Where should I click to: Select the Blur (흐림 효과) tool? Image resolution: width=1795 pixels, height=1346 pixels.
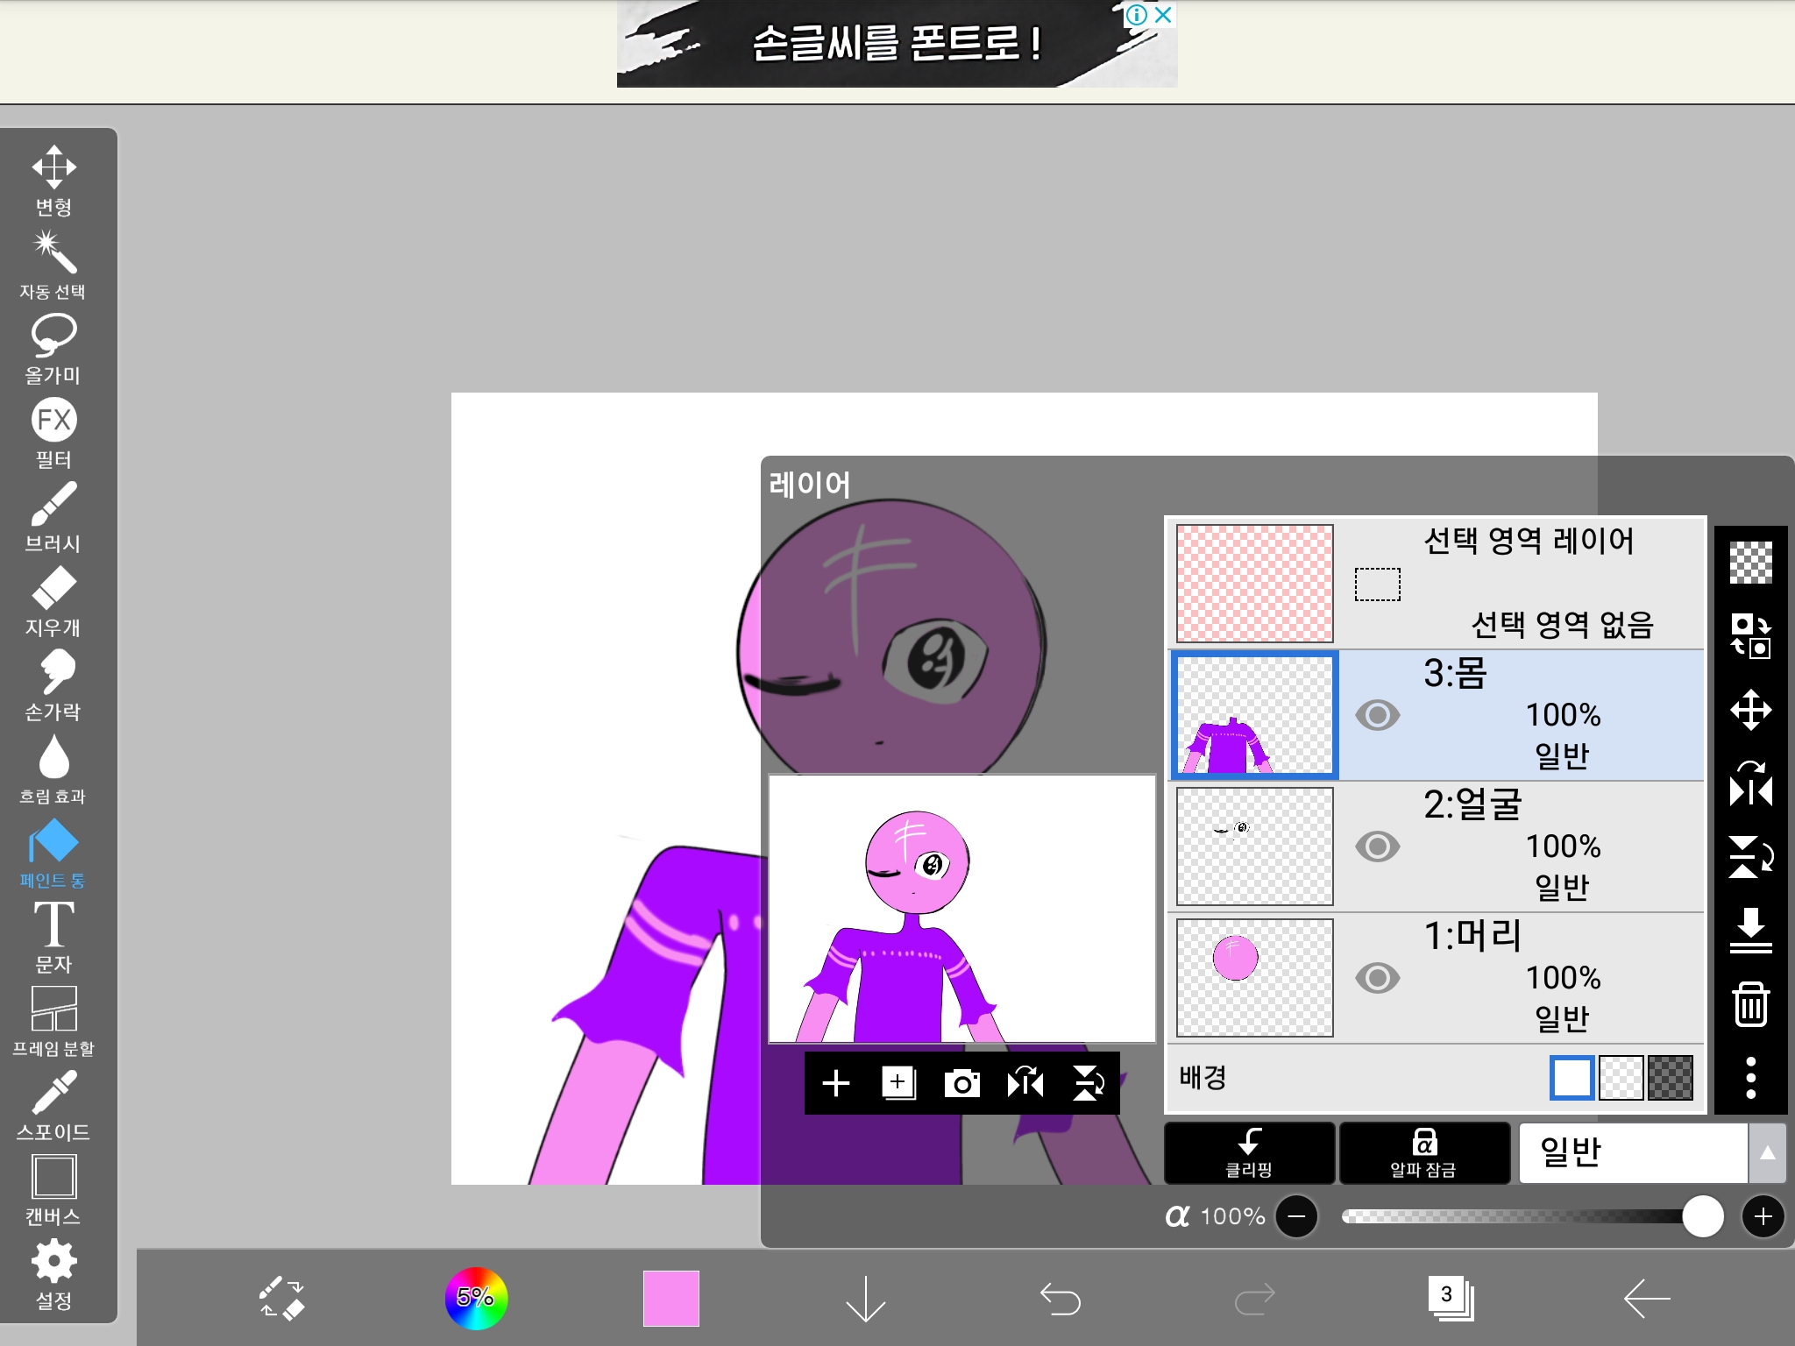click(53, 770)
